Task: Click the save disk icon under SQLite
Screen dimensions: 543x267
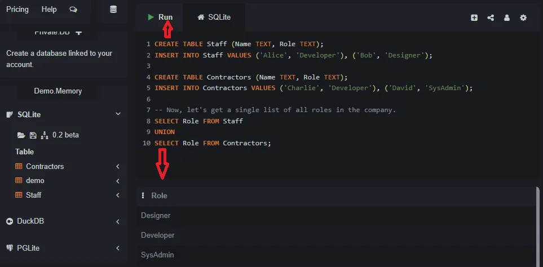Action: [33, 135]
